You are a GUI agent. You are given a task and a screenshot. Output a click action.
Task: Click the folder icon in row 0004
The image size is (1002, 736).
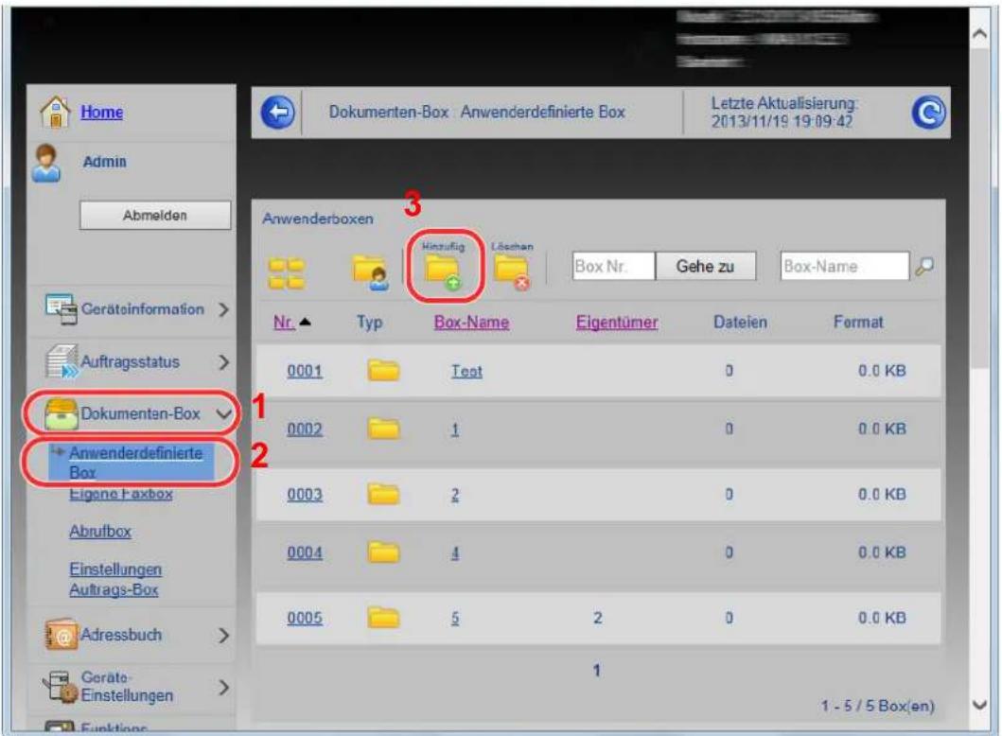383,552
